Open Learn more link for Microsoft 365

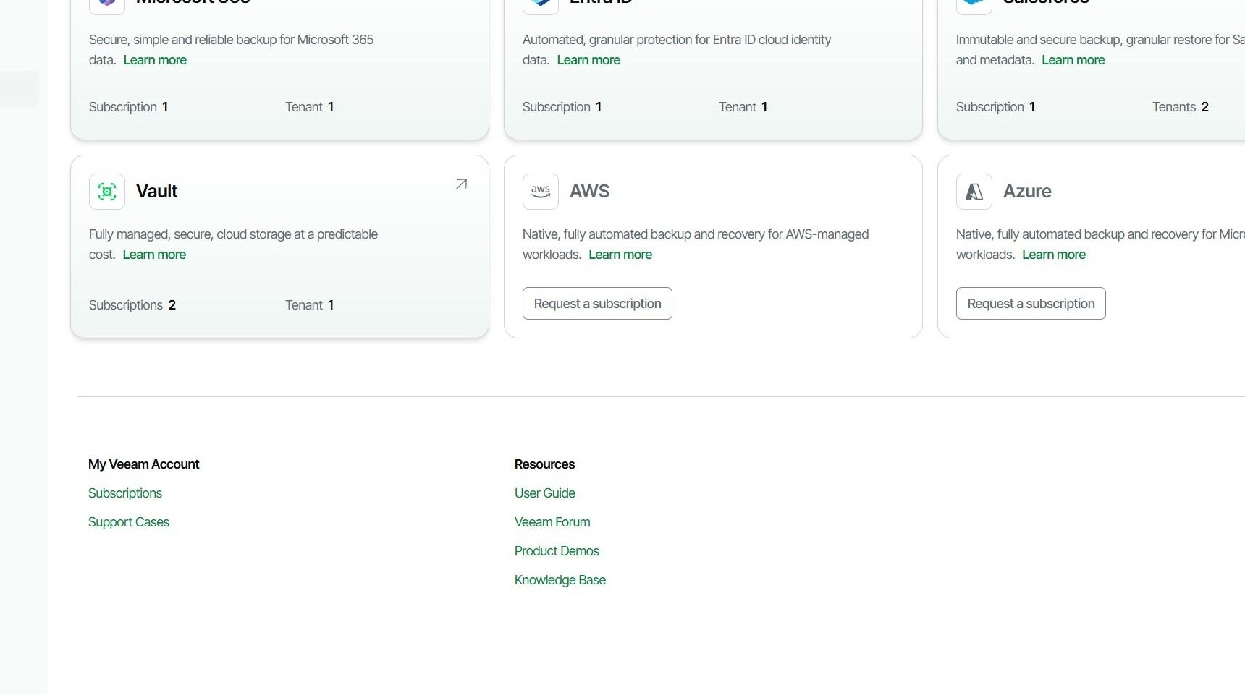tap(155, 60)
